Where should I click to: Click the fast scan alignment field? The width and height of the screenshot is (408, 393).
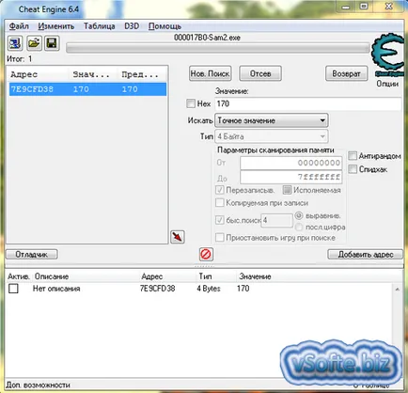276,220
